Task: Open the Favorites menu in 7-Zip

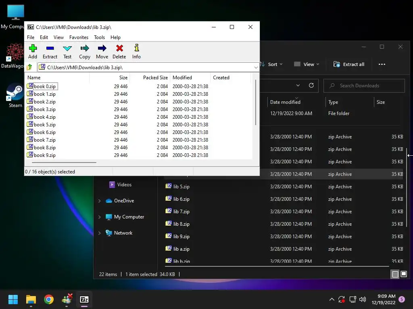Action: click(x=79, y=37)
